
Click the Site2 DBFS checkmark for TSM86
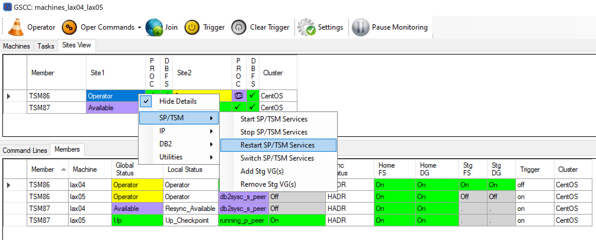coord(253,96)
